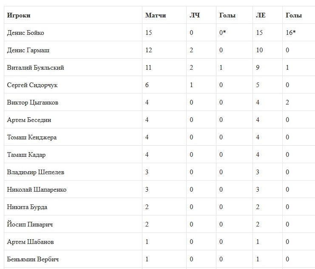This screenshot has width=315, height=269.
Task: Select the 12 matches cell for Гармаш
Action: click(148, 50)
